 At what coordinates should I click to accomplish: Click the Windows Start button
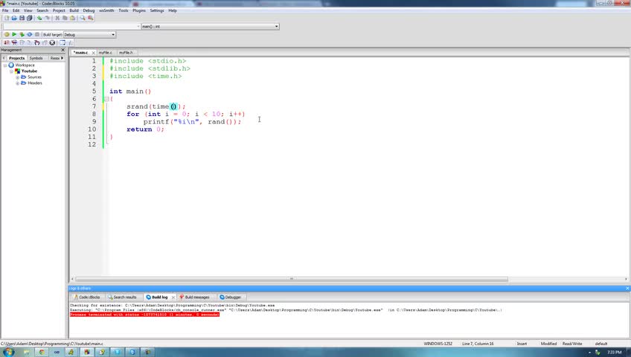[x=8, y=353]
